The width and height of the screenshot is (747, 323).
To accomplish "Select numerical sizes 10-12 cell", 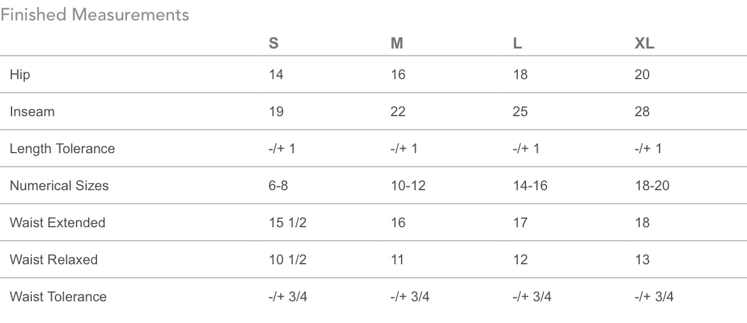I will 408,186.
